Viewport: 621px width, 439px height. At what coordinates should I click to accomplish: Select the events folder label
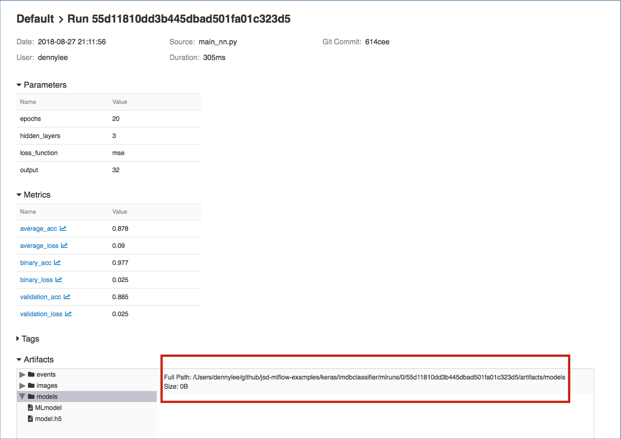click(46, 374)
